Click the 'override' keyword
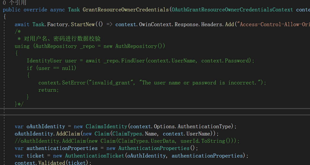Screen dimensions: 310x165 35,10
